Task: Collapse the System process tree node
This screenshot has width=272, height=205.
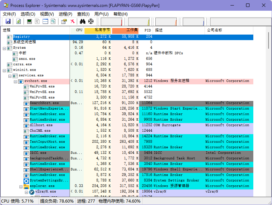Action: [4, 48]
